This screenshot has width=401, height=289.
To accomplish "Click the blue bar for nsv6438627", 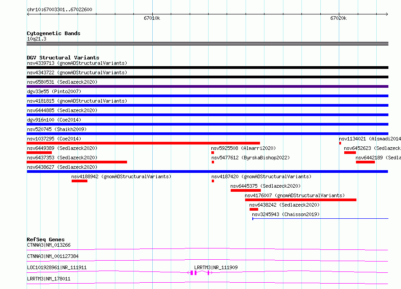I will tap(207, 172).
